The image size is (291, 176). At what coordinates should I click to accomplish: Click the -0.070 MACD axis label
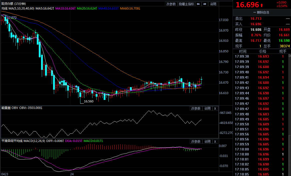223,166
